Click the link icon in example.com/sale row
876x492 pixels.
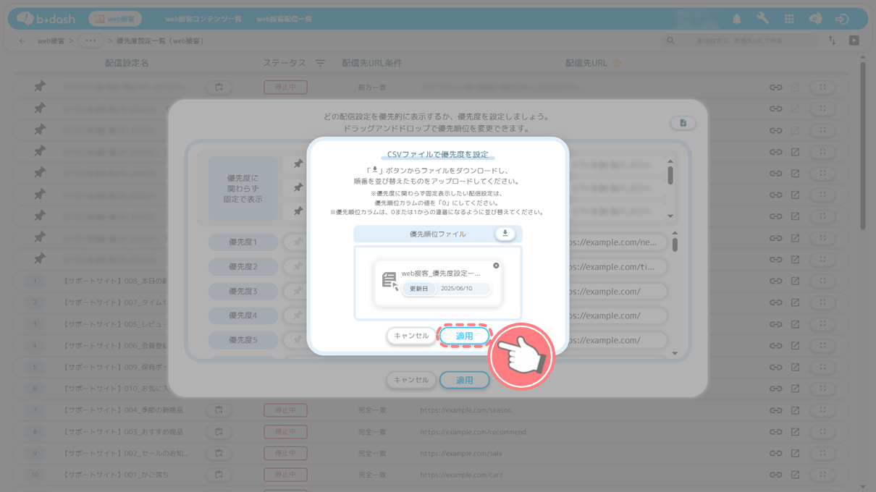point(775,454)
